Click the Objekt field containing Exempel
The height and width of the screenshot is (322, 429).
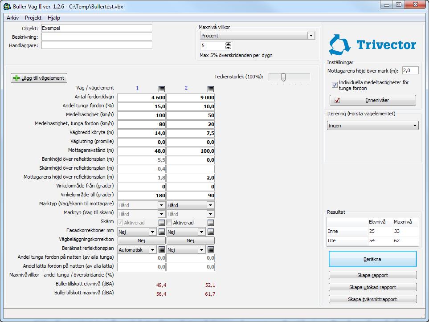click(97, 28)
